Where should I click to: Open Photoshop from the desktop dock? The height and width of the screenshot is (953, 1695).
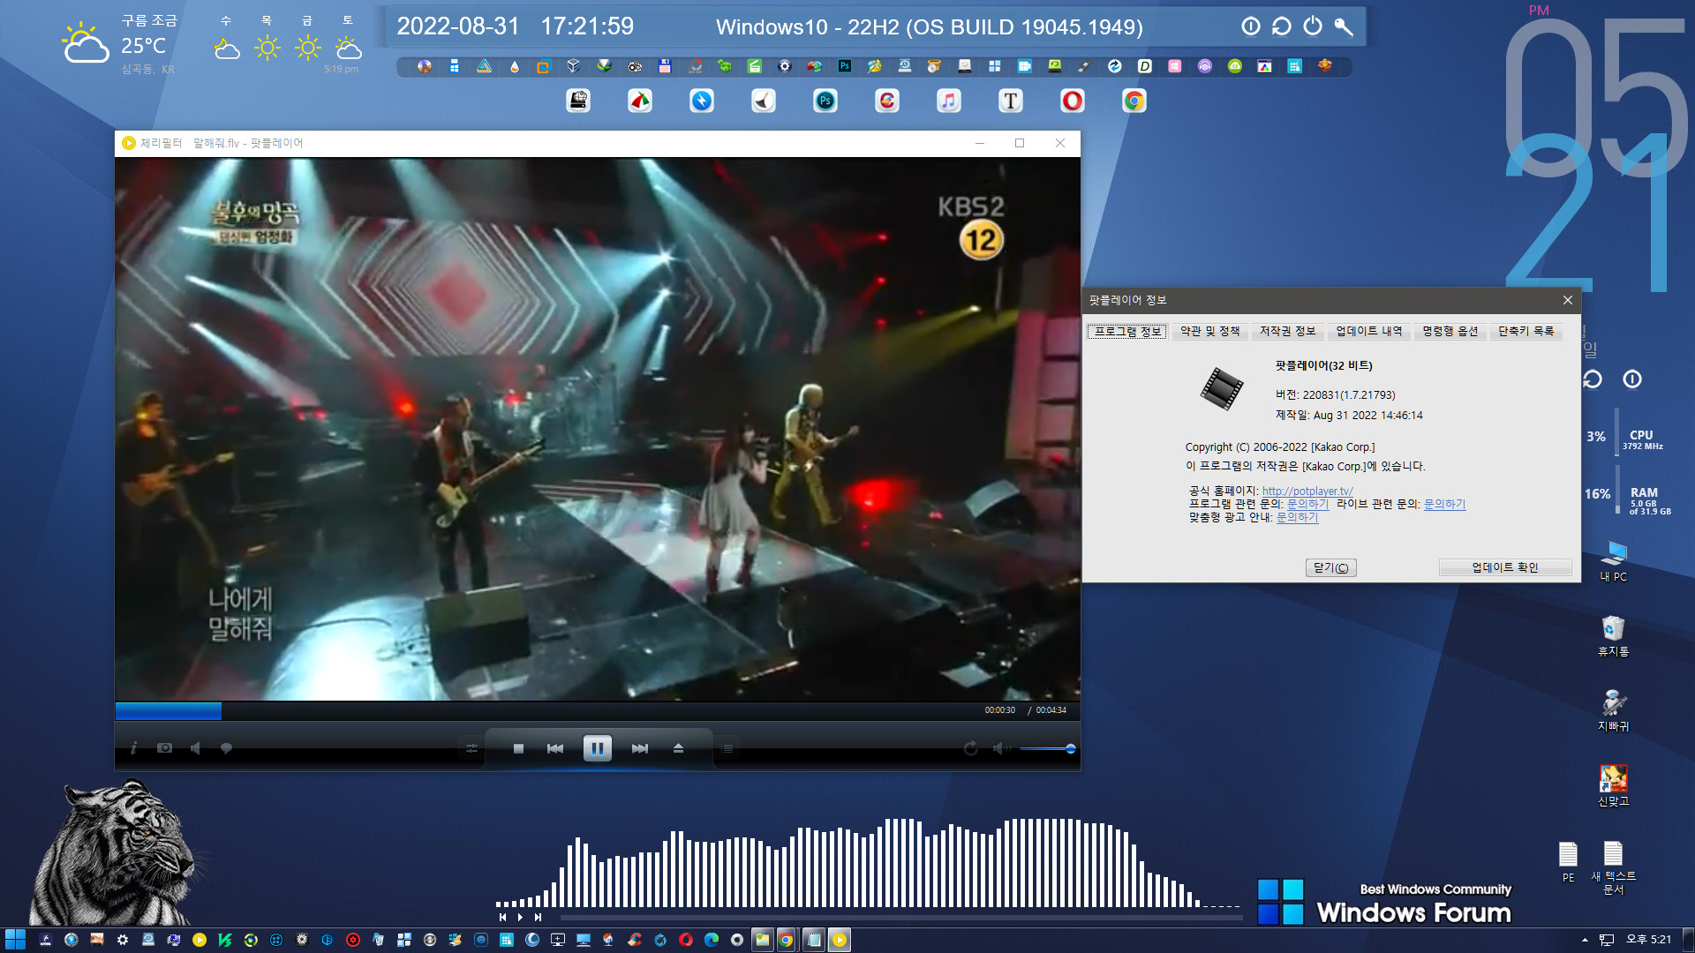coord(825,101)
